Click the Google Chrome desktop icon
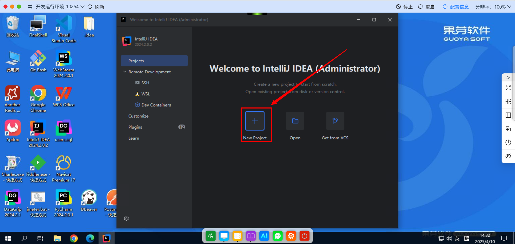The height and width of the screenshot is (244, 515). [x=38, y=99]
